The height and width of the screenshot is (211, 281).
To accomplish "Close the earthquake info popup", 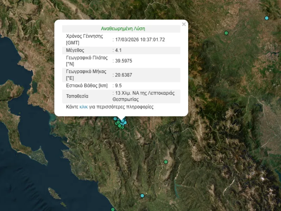I will pos(184,24).
